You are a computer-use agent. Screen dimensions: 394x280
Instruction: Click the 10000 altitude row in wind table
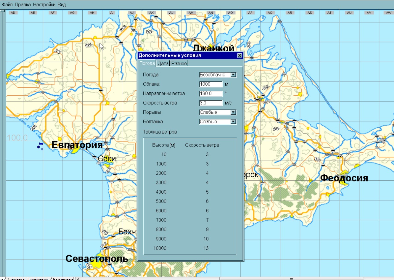click(160, 248)
